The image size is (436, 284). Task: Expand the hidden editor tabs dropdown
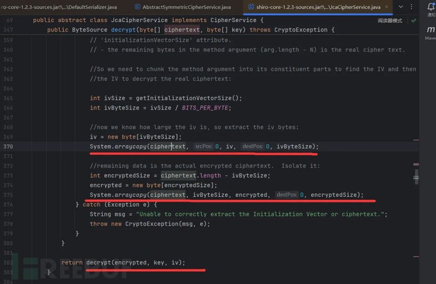(x=401, y=7)
